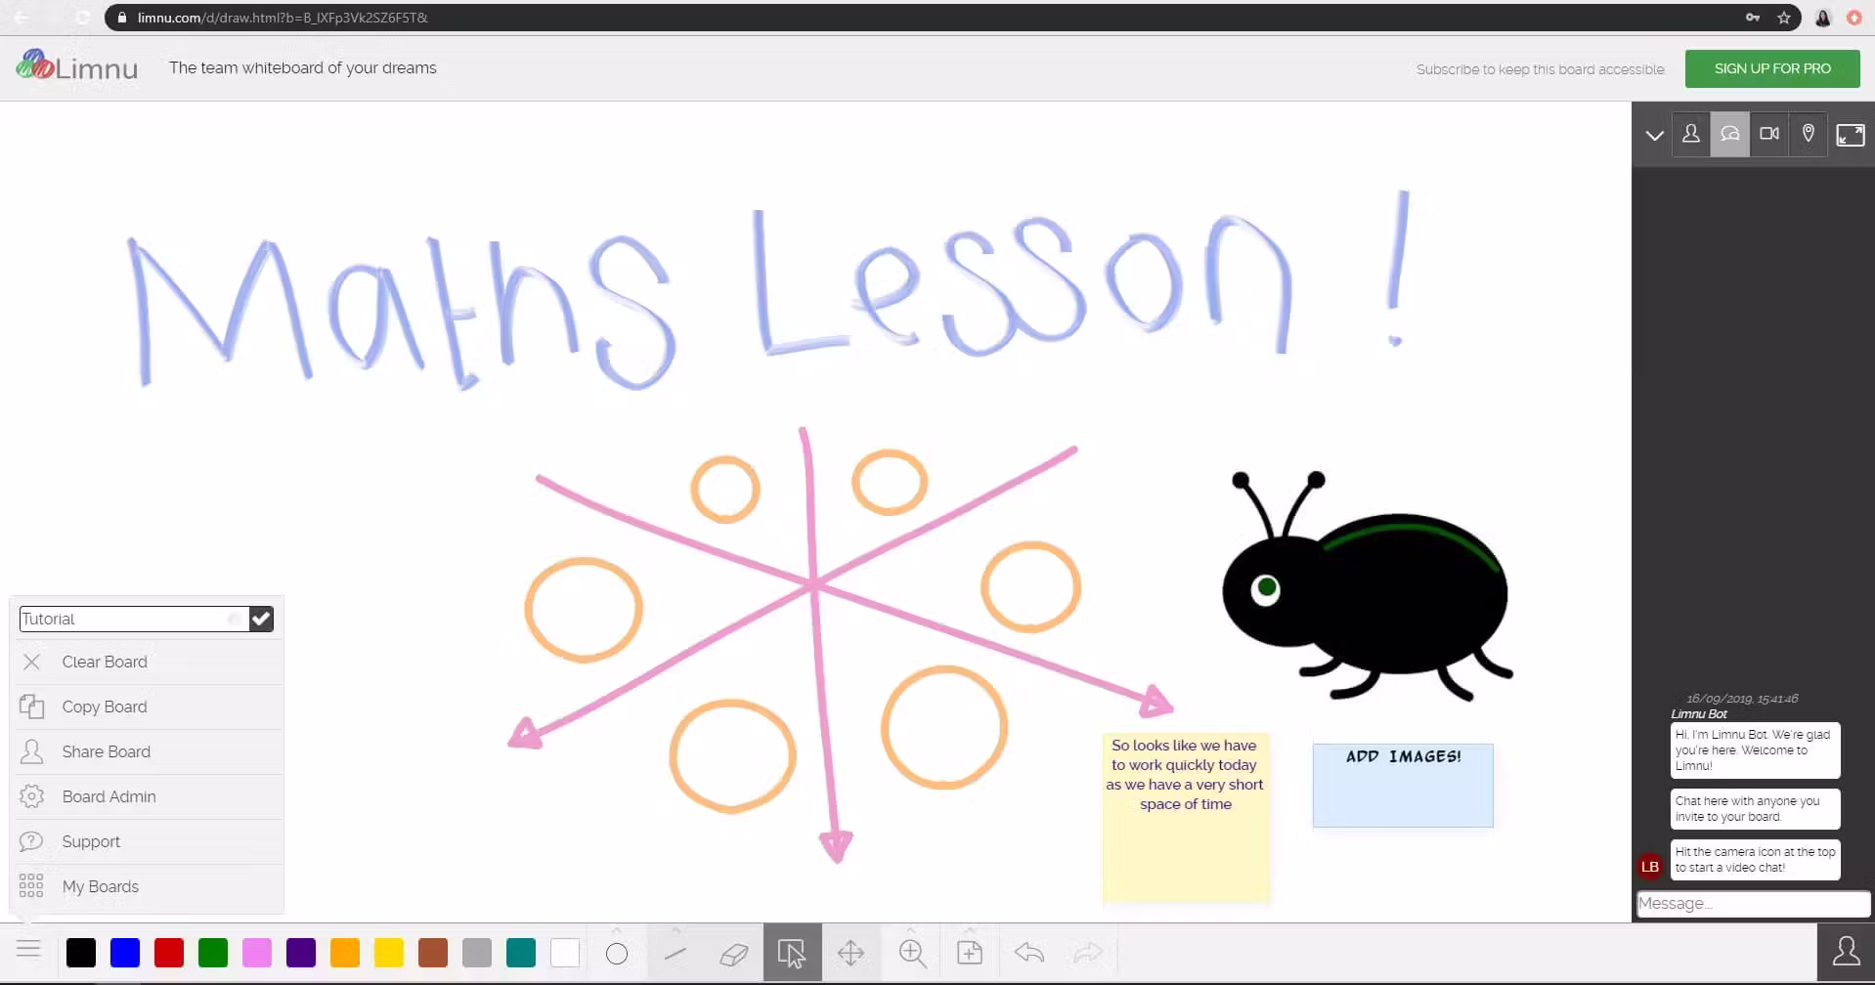Viewport: 1875px width, 985px height.
Task: Collapse the side panel with chevron
Action: [1654, 136]
